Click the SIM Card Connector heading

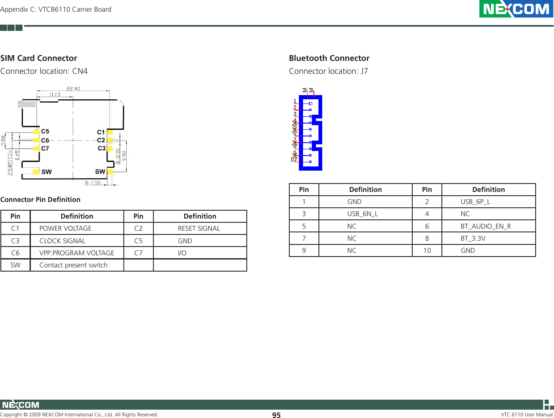coord(39,58)
